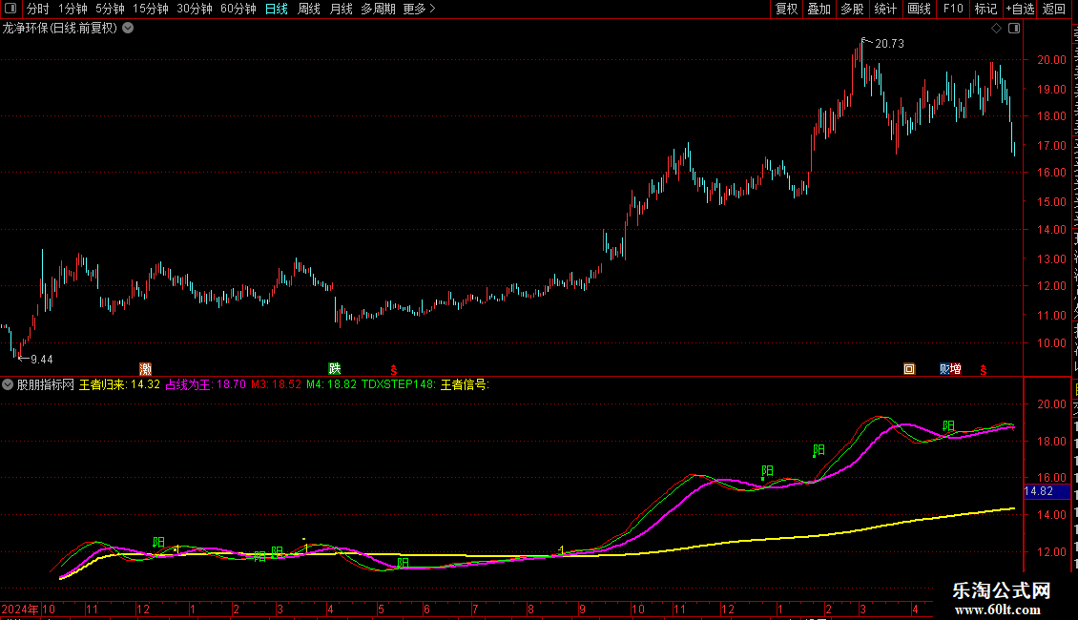Screen dimensions: 1078x620
Task: Click the green 阳 signal below 18.00 level
Action: [x=819, y=450]
